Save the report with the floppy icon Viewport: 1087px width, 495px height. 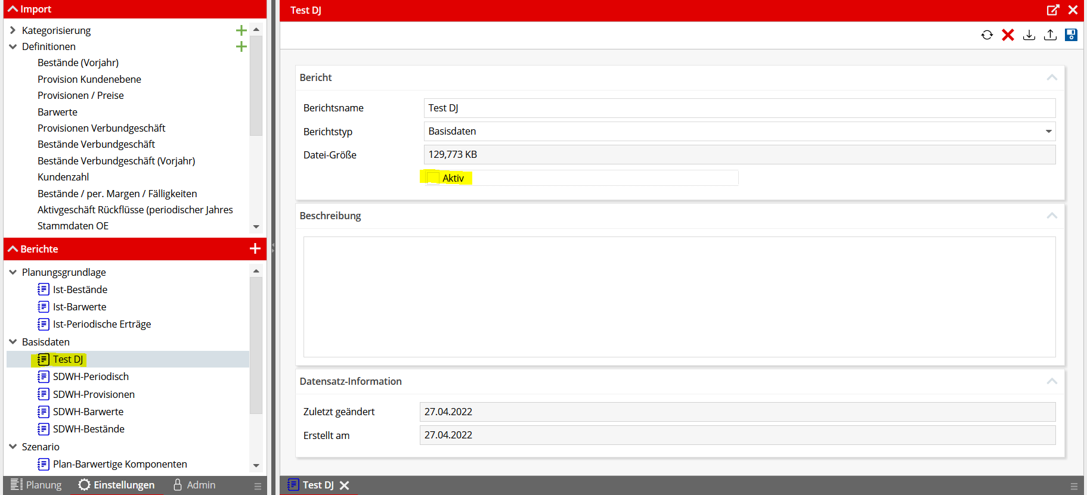click(x=1071, y=35)
